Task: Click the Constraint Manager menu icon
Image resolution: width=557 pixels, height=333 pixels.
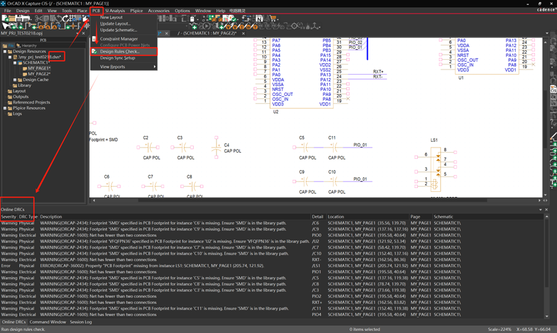Action: [94, 39]
